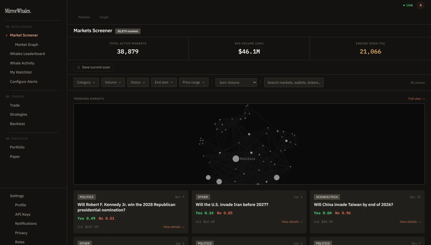Viewport: 431px width, 245px height.
Task: Open the Sort: Volume select box
Action: coord(236,82)
